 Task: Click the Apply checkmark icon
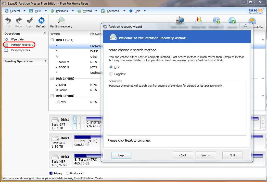[29, 21]
